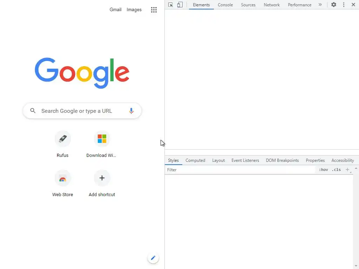Toggle the .cls element classes button
This screenshot has height=269, width=359.
coord(336,170)
